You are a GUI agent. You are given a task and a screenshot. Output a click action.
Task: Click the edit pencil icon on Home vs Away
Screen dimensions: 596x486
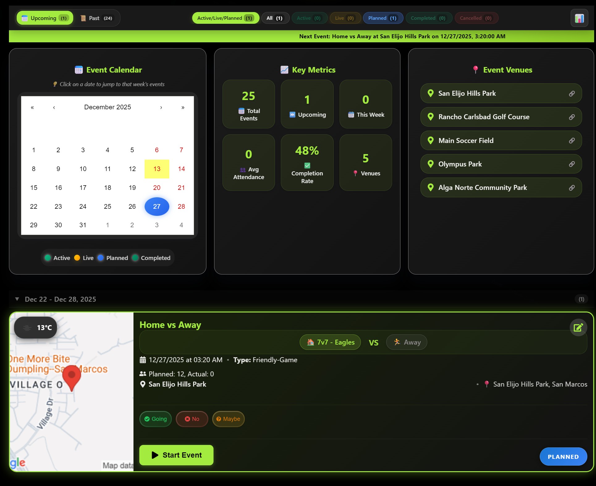[x=578, y=327]
